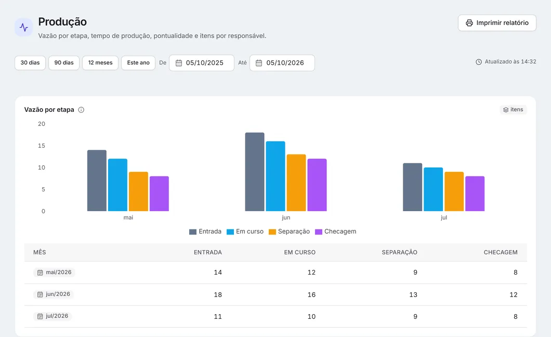Viewport: 551px width, 337px height.
Task: Click the layers icon in the itens badge
Action: pyautogui.click(x=506, y=110)
